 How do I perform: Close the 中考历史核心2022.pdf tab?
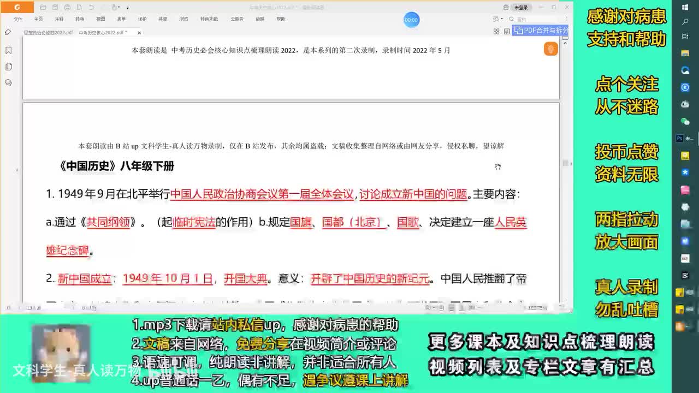139,33
